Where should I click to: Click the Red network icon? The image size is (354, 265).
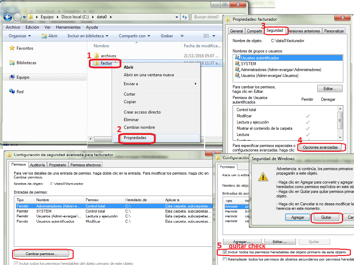click(12, 92)
